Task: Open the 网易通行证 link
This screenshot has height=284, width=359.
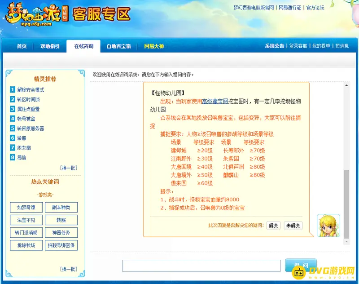Action: tap(290, 8)
